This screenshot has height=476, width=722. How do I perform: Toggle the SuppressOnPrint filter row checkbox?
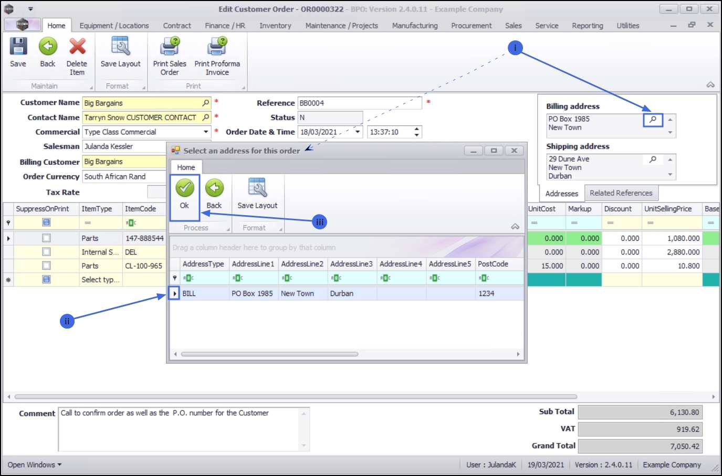point(46,223)
